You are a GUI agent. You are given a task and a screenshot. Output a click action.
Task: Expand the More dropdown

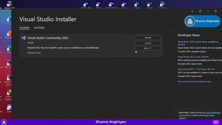(148, 48)
